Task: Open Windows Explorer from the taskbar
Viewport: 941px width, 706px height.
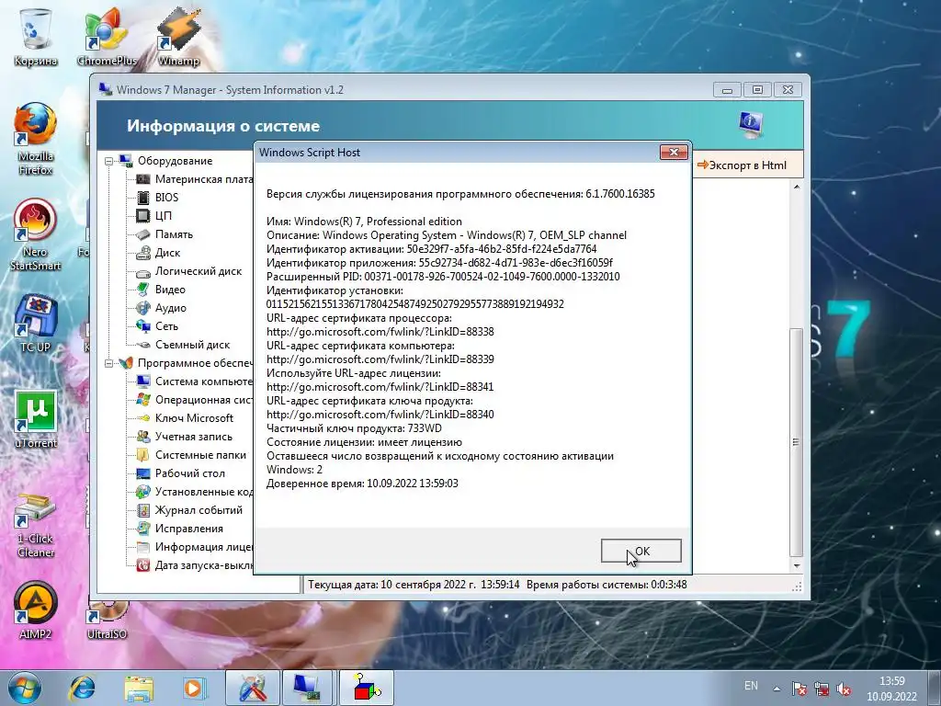Action: click(x=138, y=688)
